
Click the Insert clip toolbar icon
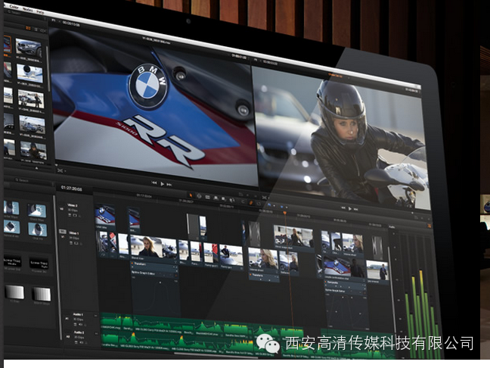(216, 198)
